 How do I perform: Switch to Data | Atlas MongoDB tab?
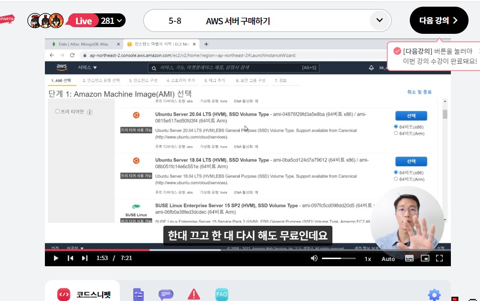pos(83,44)
